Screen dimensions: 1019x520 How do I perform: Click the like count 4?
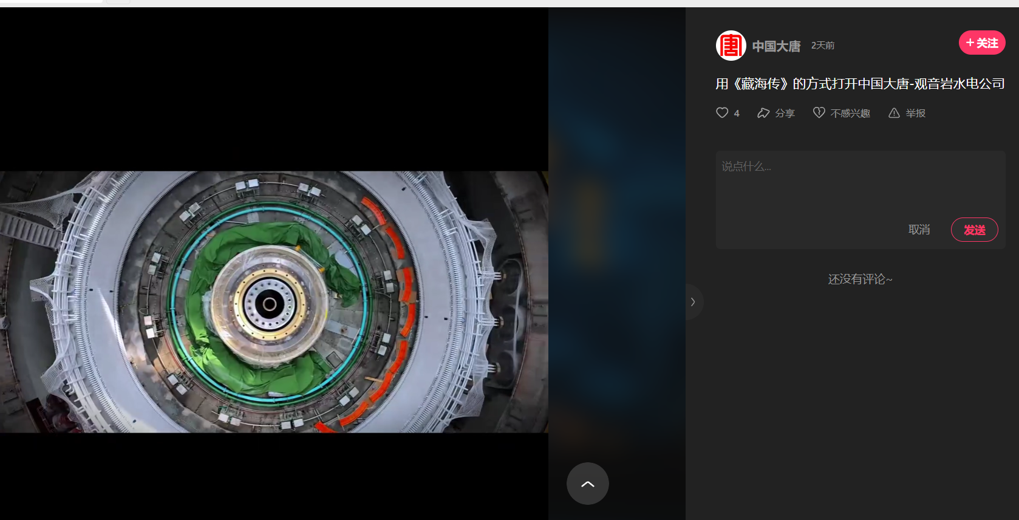pyautogui.click(x=737, y=114)
